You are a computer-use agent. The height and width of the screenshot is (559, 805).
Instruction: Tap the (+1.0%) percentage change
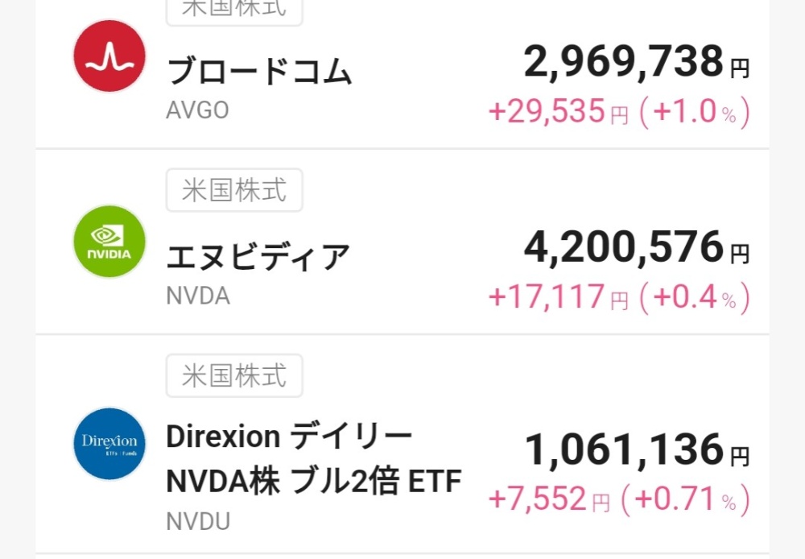click(x=696, y=112)
